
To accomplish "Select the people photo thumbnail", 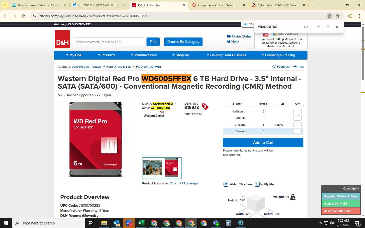I will 152,168.
